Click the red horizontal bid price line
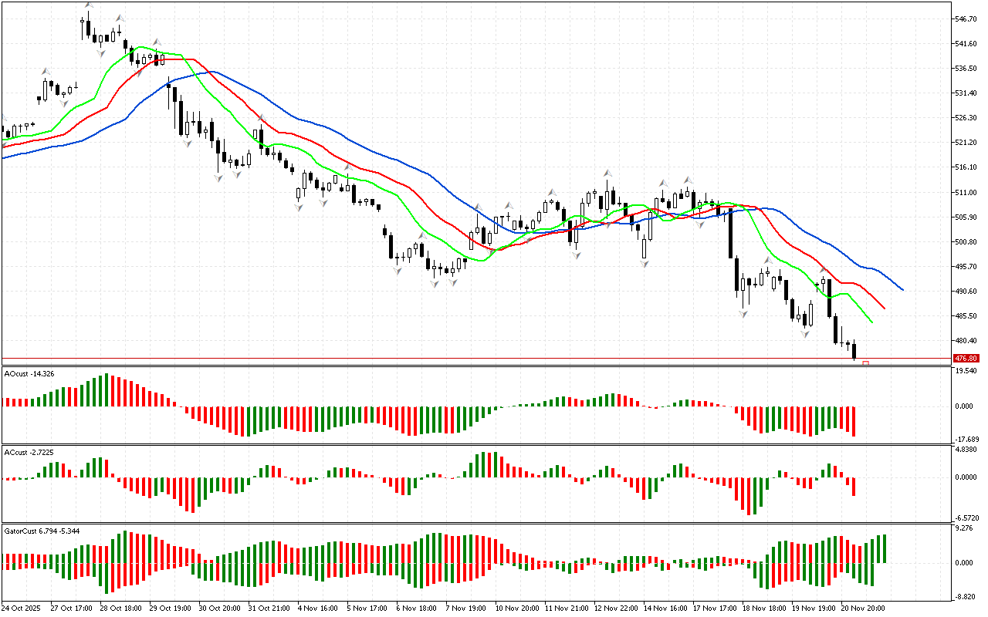The image size is (988, 617). [463, 359]
